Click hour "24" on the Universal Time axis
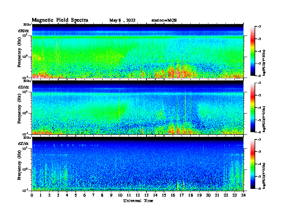 tap(243, 195)
